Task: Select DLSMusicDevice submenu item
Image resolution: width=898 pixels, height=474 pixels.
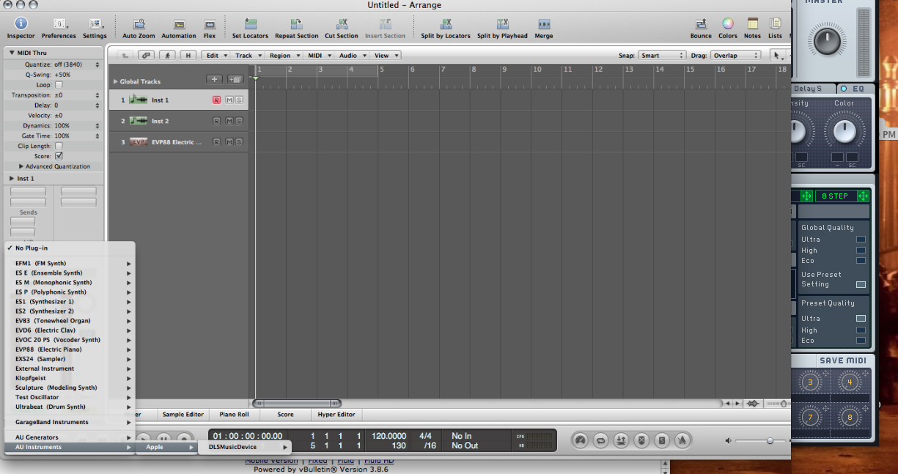Action: click(x=245, y=447)
